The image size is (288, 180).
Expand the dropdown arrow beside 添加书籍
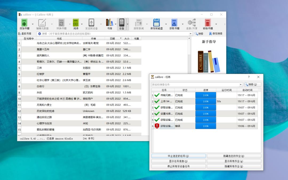(x=33, y=24)
